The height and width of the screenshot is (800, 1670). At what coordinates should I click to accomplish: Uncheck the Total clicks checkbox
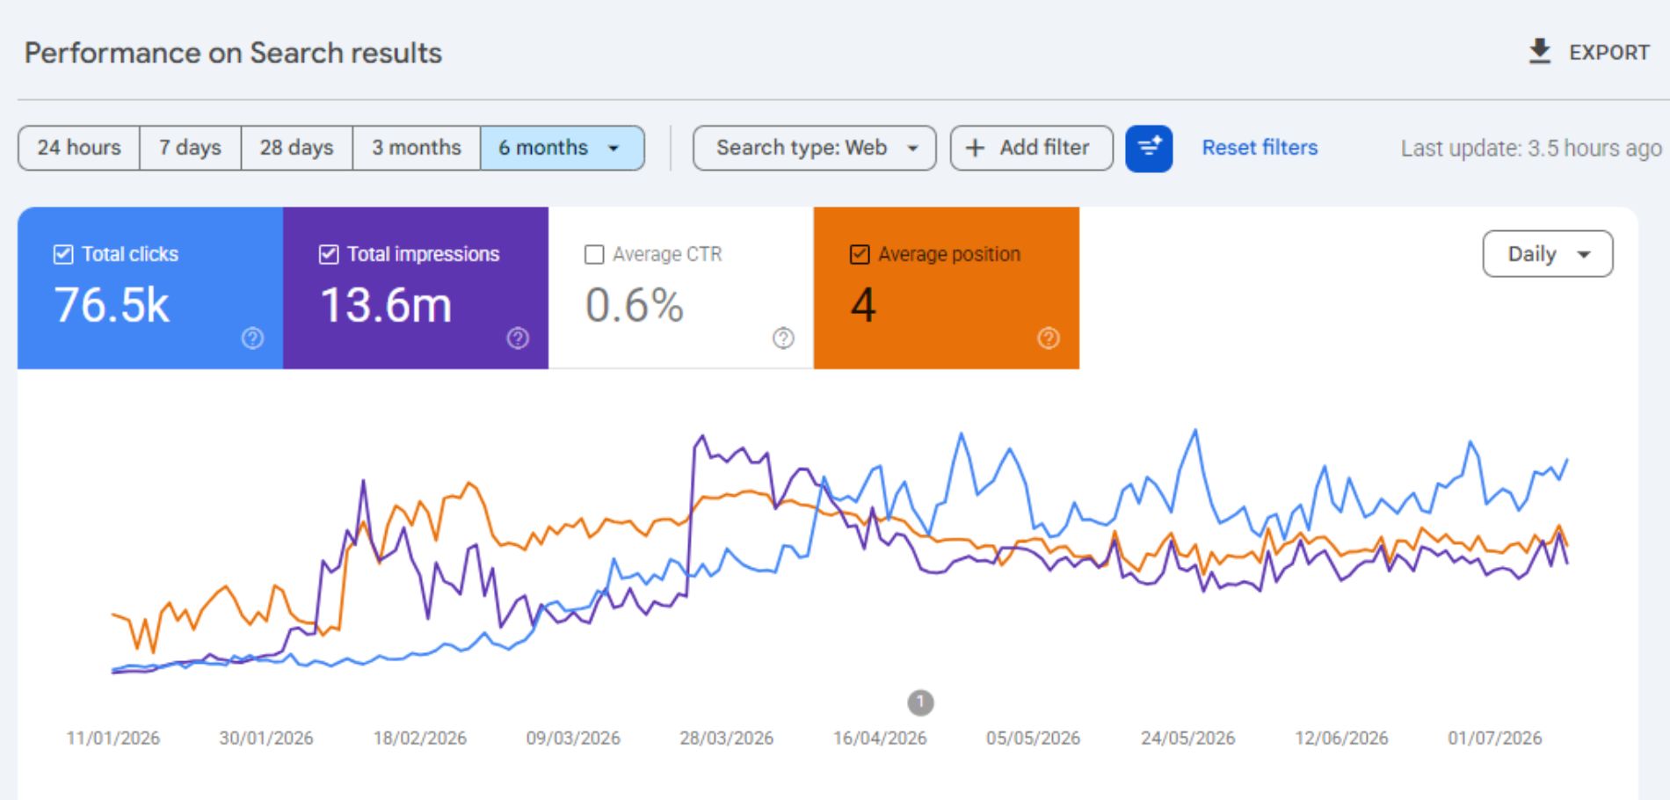(63, 254)
